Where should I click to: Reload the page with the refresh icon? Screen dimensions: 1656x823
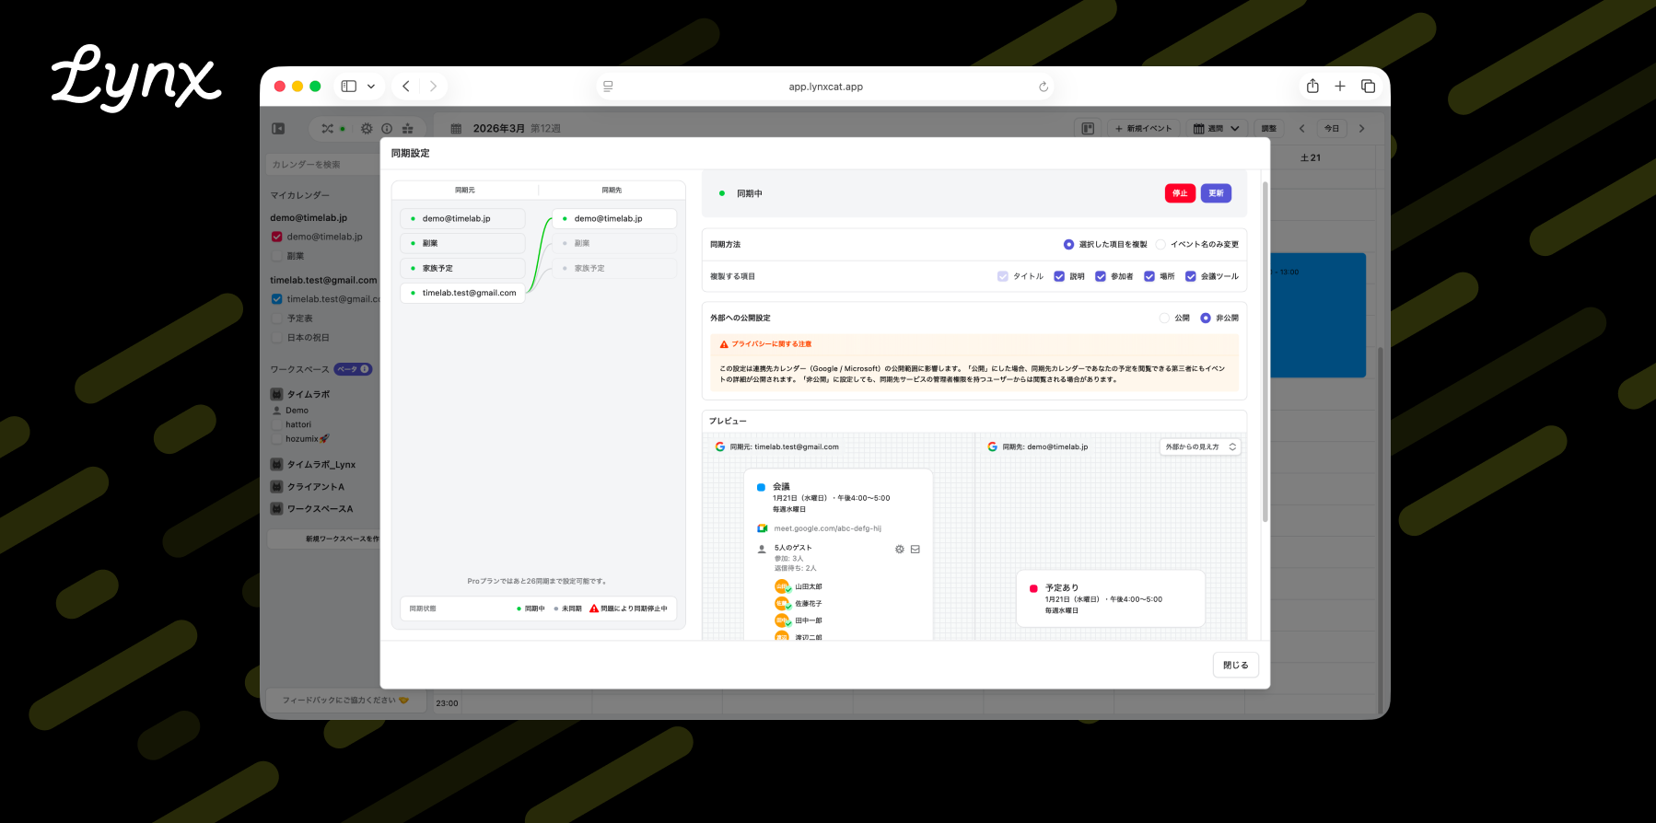pyautogui.click(x=1044, y=87)
